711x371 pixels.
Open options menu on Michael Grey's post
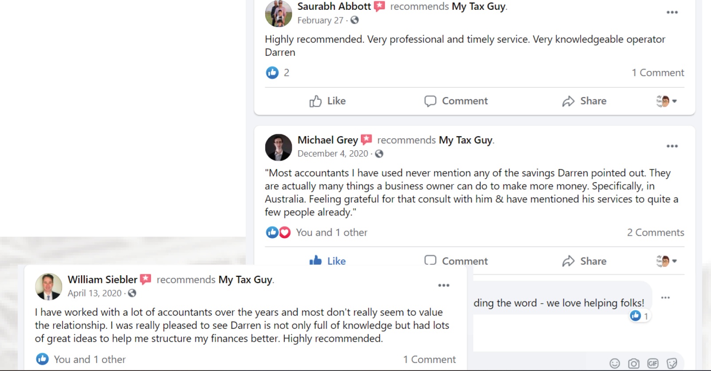coord(672,146)
